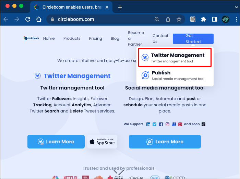Click the 'We support' label
Viewport: 240px width, 179px height.
(133, 124)
